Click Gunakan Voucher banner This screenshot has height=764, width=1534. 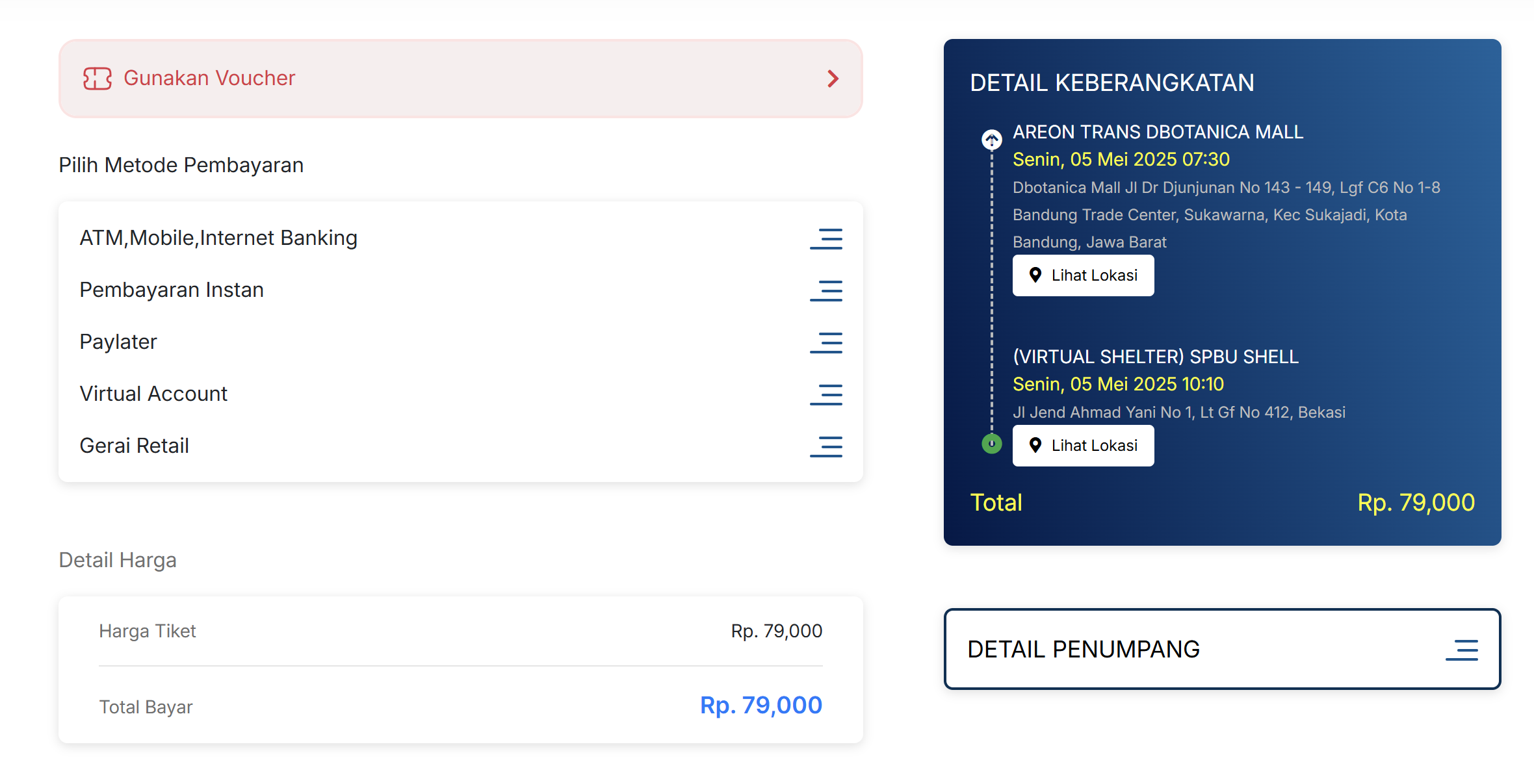(x=461, y=79)
